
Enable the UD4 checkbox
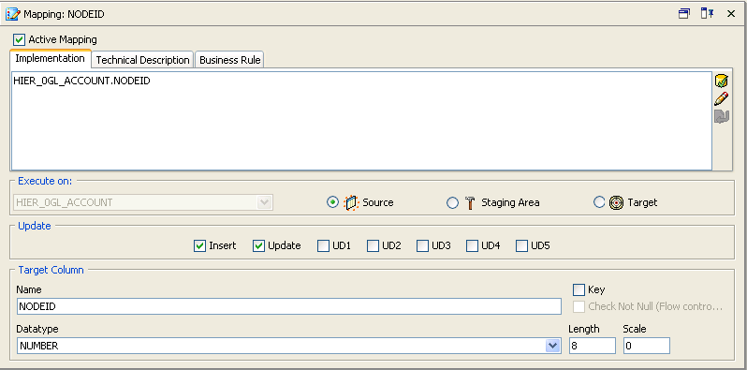click(472, 246)
